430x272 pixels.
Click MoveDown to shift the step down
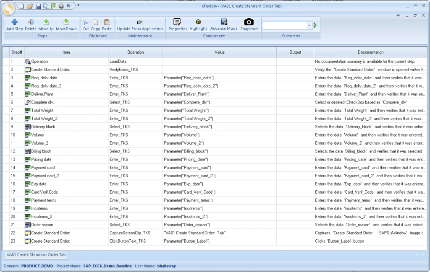[66, 25]
